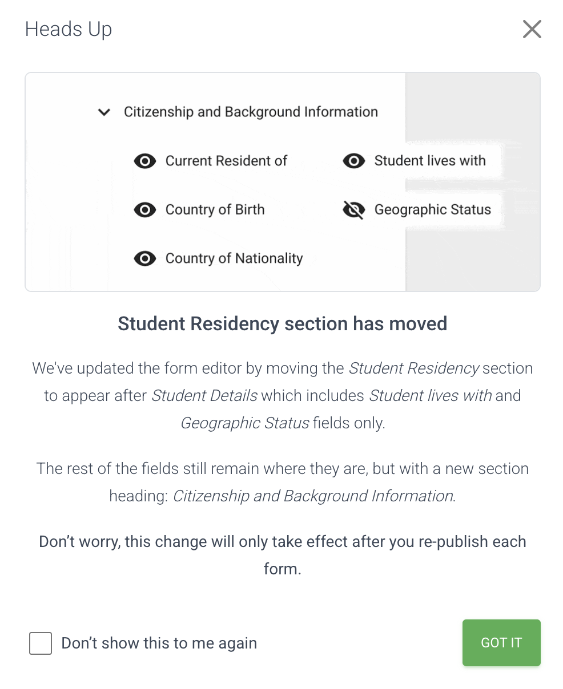Click the re-publish notice paragraph
The width and height of the screenshot is (563, 689).
point(282,555)
